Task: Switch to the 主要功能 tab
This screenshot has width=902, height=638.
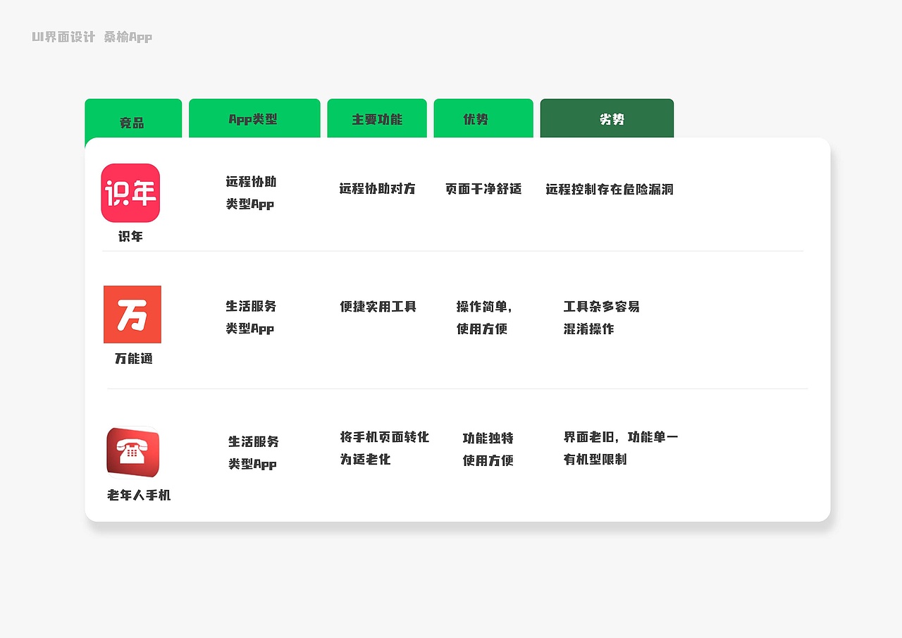Action: point(377,118)
